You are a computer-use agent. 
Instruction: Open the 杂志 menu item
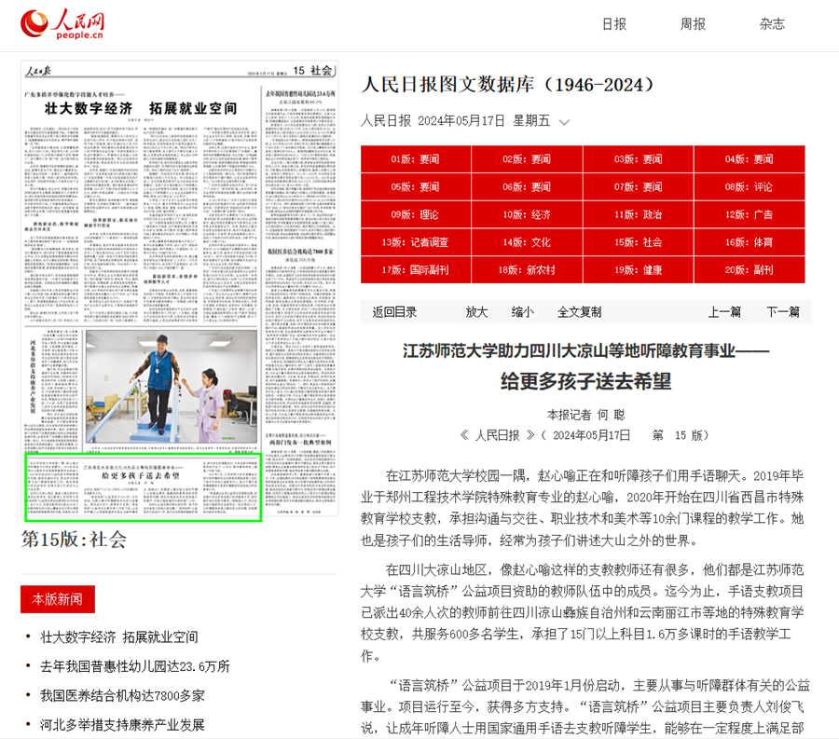pos(772,24)
